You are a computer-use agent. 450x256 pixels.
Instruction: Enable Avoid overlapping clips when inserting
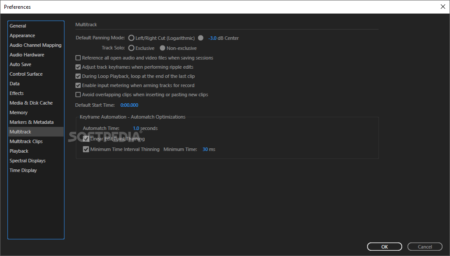(78, 95)
